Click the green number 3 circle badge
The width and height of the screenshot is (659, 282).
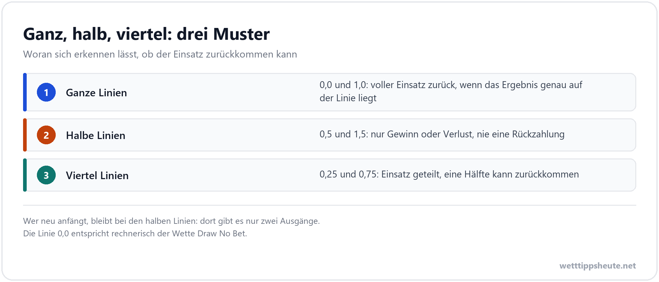coord(46,175)
